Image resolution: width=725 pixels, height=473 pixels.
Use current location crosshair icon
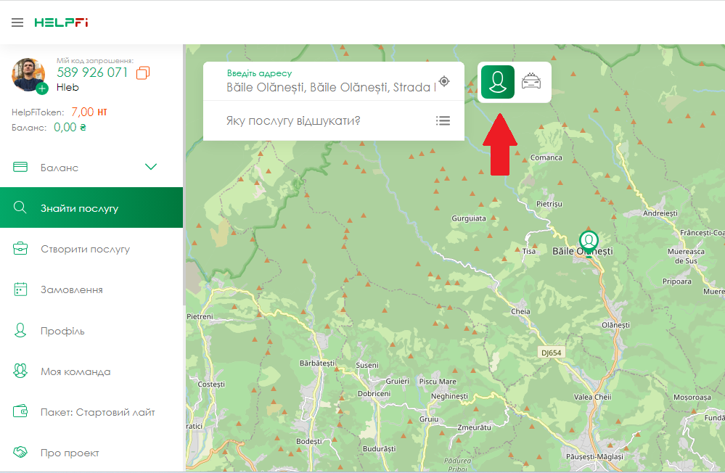point(444,81)
